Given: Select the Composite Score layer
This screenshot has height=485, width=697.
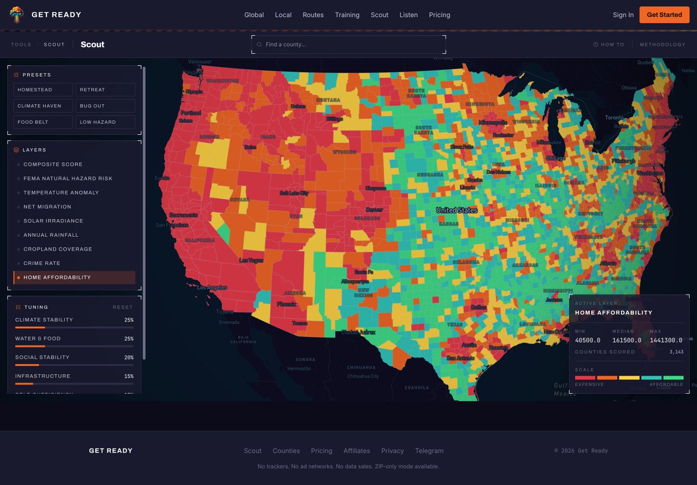Looking at the screenshot, I should point(74,164).
